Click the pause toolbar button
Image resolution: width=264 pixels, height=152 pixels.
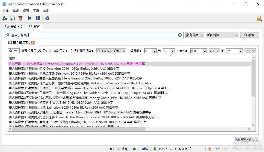pyautogui.click(x=38, y=18)
